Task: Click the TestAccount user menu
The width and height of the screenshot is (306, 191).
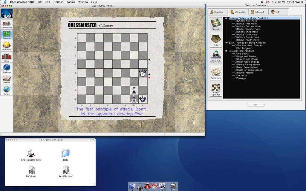Action: click(x=295, y=2)
